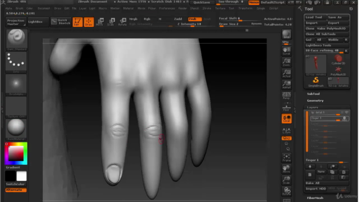Click the AAHalf icon
The image size is (359, 202).
(x=287, y=85)
